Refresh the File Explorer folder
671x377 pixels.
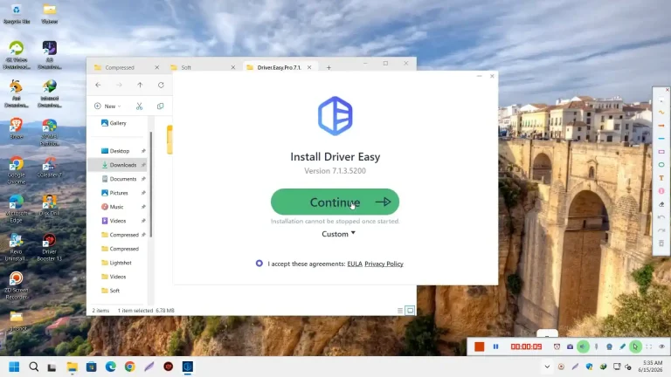(x=161, y=85)
